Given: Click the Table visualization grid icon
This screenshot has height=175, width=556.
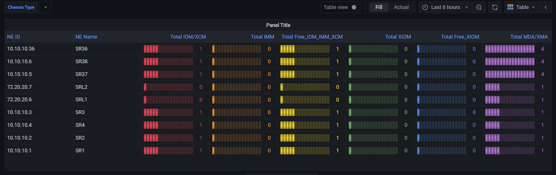Looking at the screenshot, I should tap(510, 7).
